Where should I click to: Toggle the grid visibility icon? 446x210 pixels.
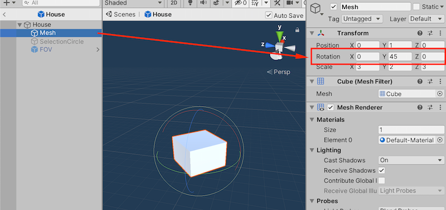pos(255,3)
